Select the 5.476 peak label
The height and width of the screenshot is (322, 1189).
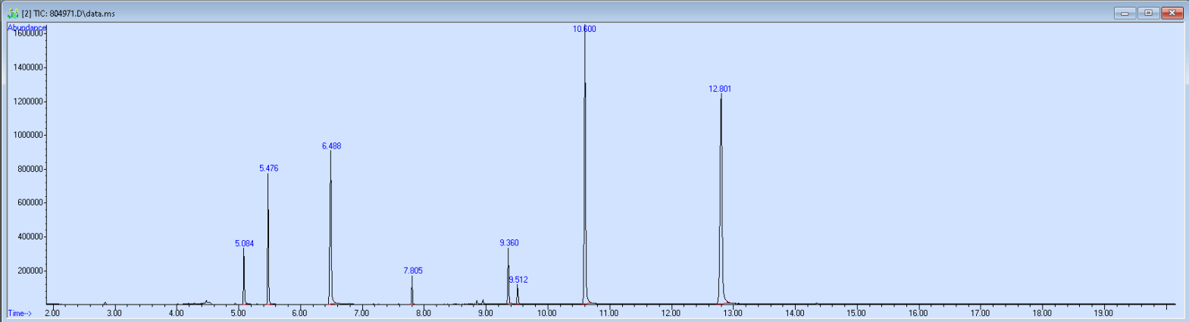(x=268, y=168)
